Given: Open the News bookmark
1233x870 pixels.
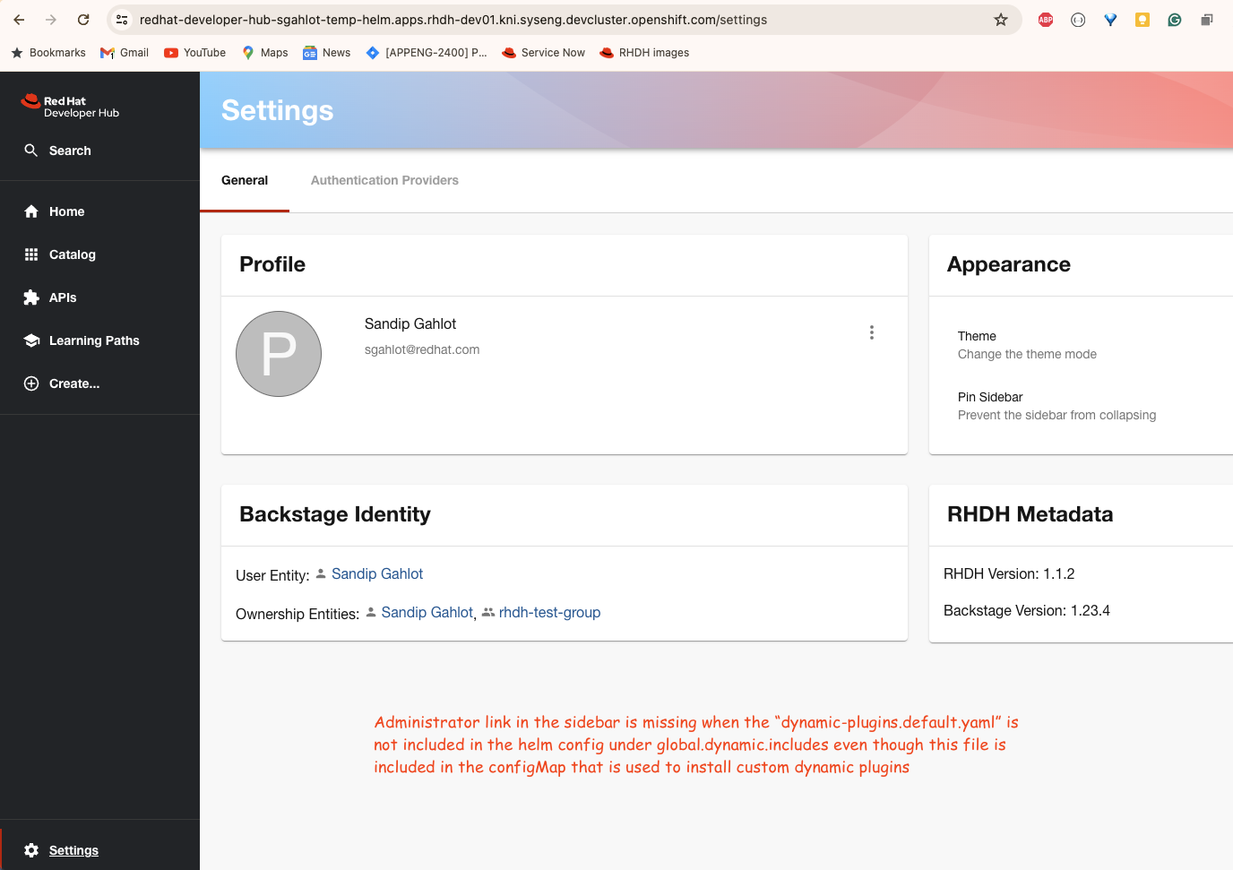Looking at the screenshot, I should click(x=326, y=53).
